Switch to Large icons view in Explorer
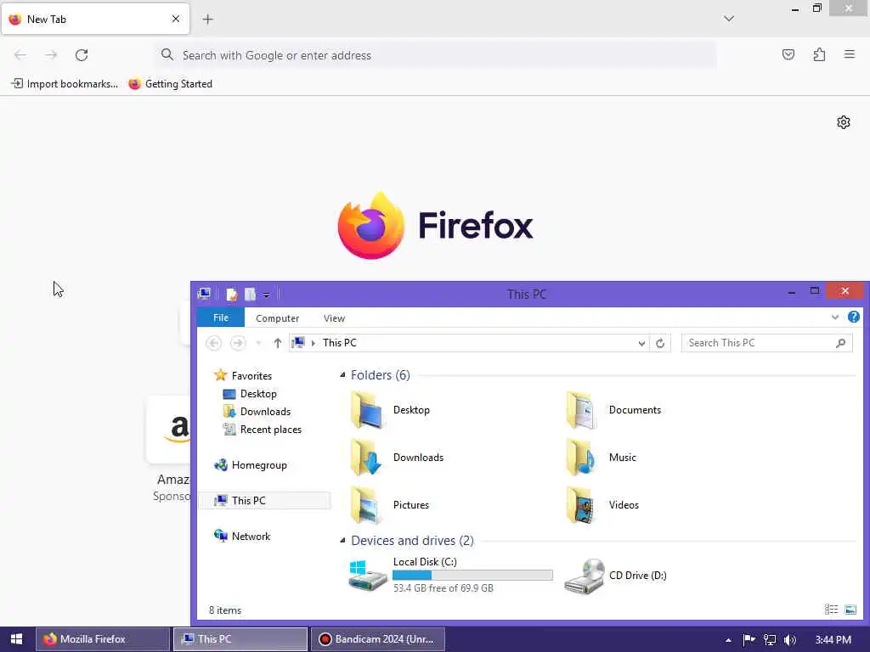This screenshot has width=870, height=652. pyautogui.click(x=850, y=610)
